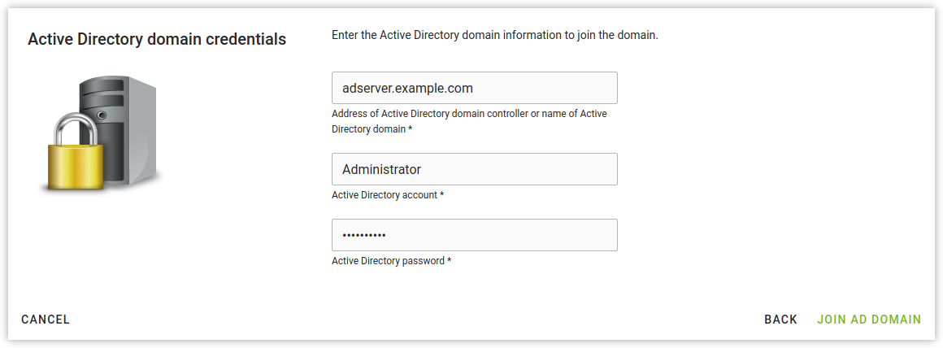
Task: Click the asterisk after 'Active Directory password'
Action: click(x=449, y=261)
